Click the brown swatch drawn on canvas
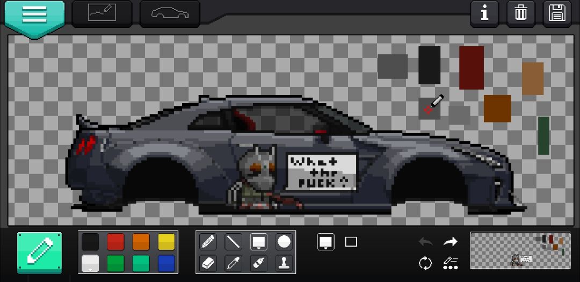This screenshot has height=282, width=580. [x=497, y=109]
